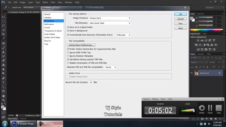The image size is (226, 127).
Task: Hide the Background layer with eye icon
Action: pos(191,73)
